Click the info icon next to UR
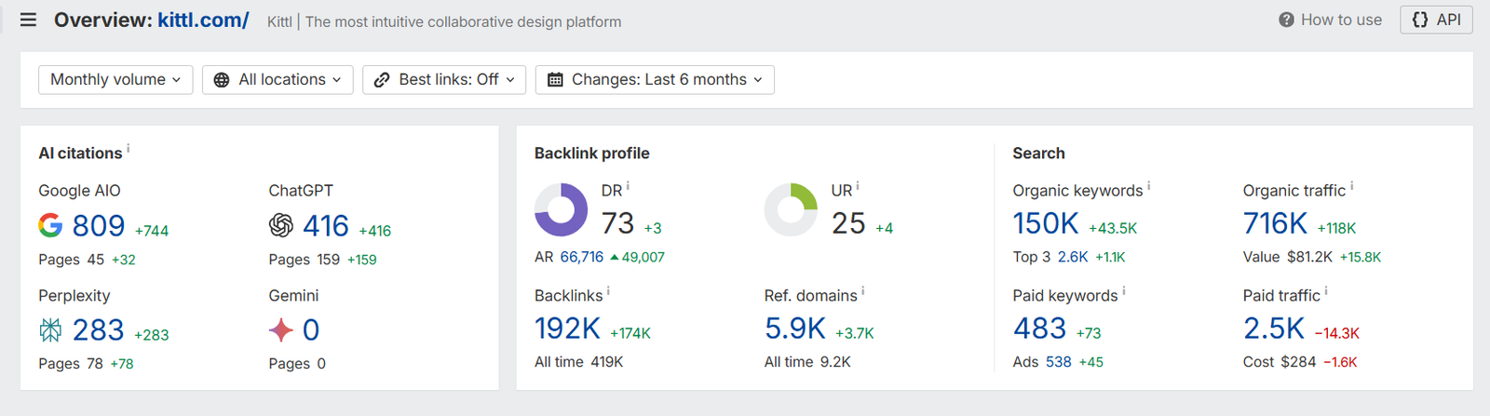The width and height of the screenshot is (1490, 416). pyautogui.click(x=858, y=186)
